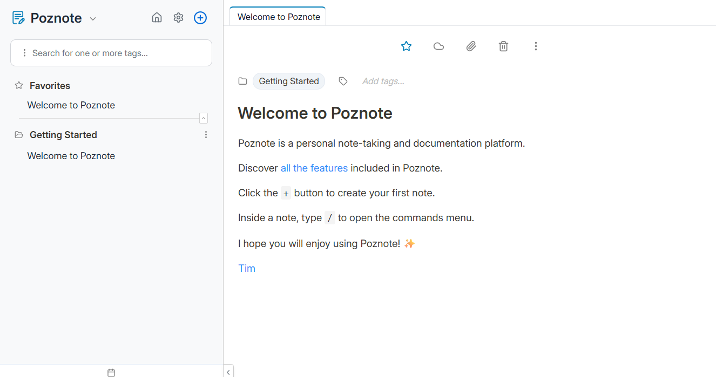Open attachments with the paperclip icon
Viewport: 716px width, 377px height.
pos(471,46)
